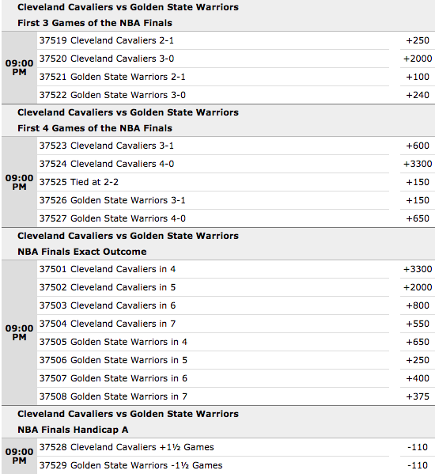
Task: Select +650 for Golden State Warriors in 4
Action: pos(418,342)
